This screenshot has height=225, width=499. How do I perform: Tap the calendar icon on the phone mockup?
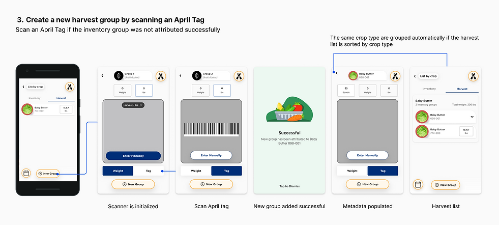[x=26, y=174]
